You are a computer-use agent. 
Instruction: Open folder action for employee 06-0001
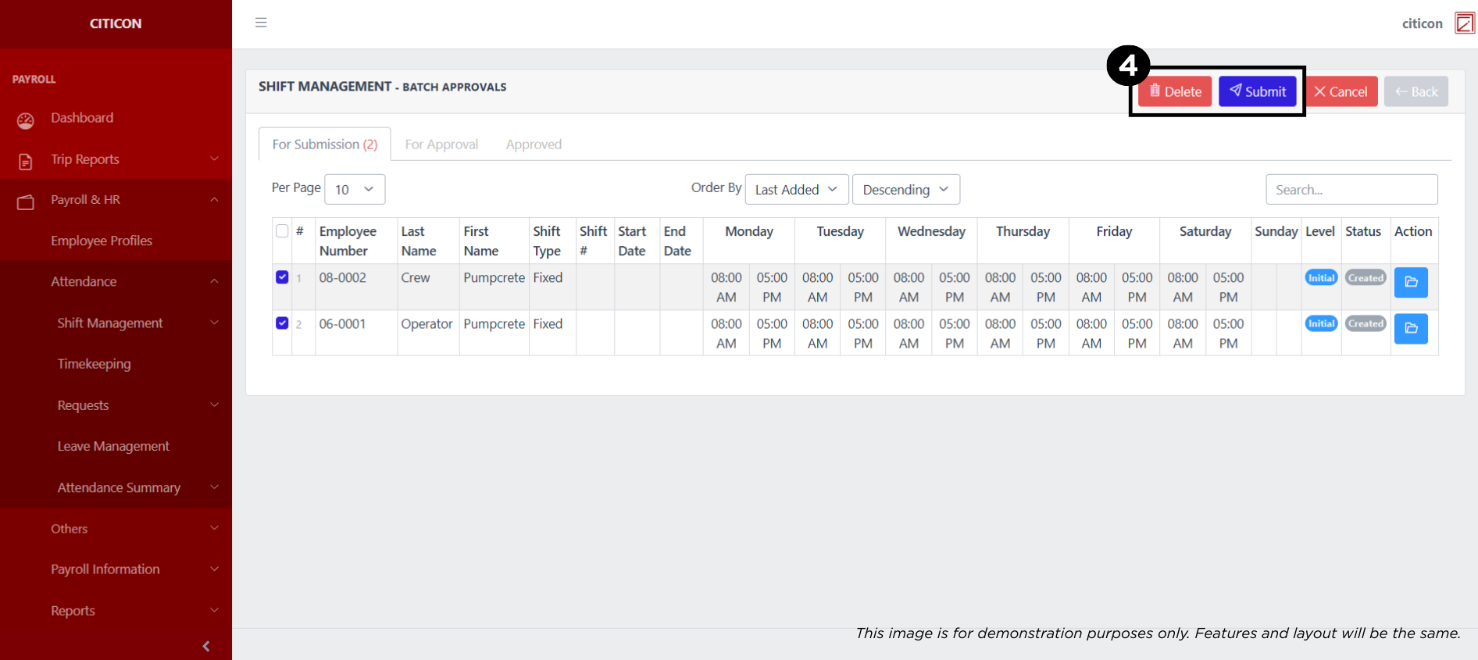tap(1410, 329)
